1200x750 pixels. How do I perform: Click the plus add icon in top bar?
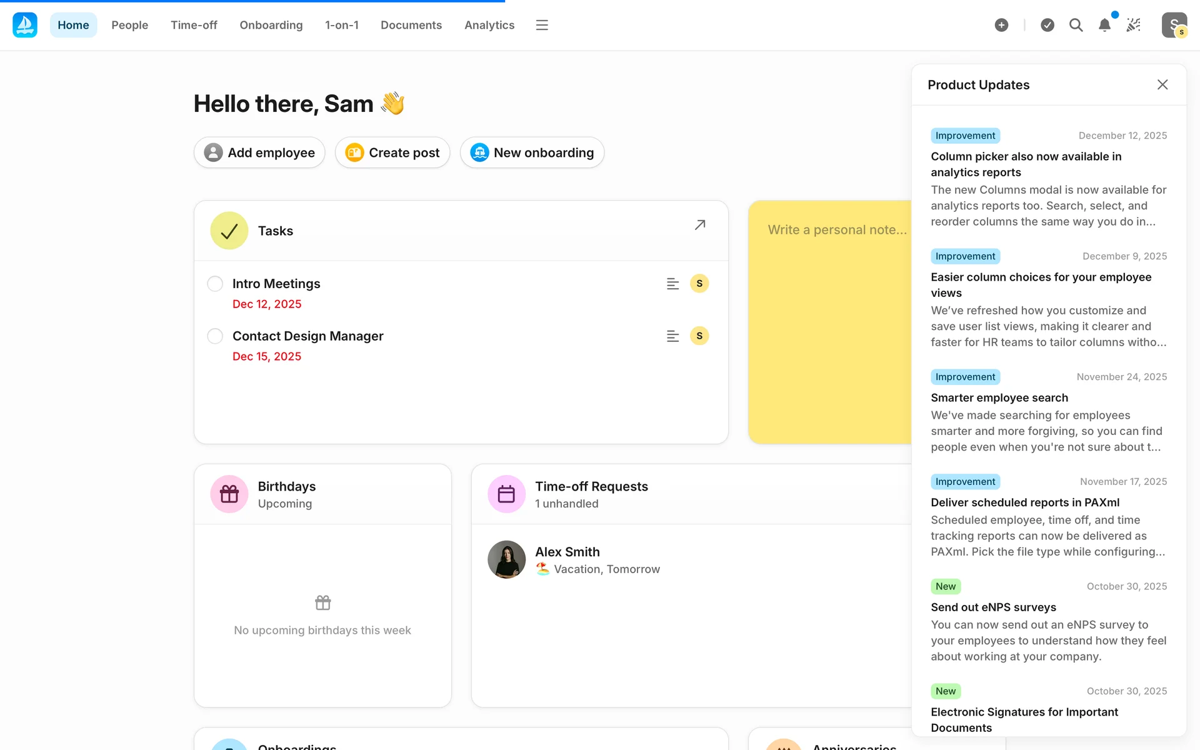point(1001,25)
